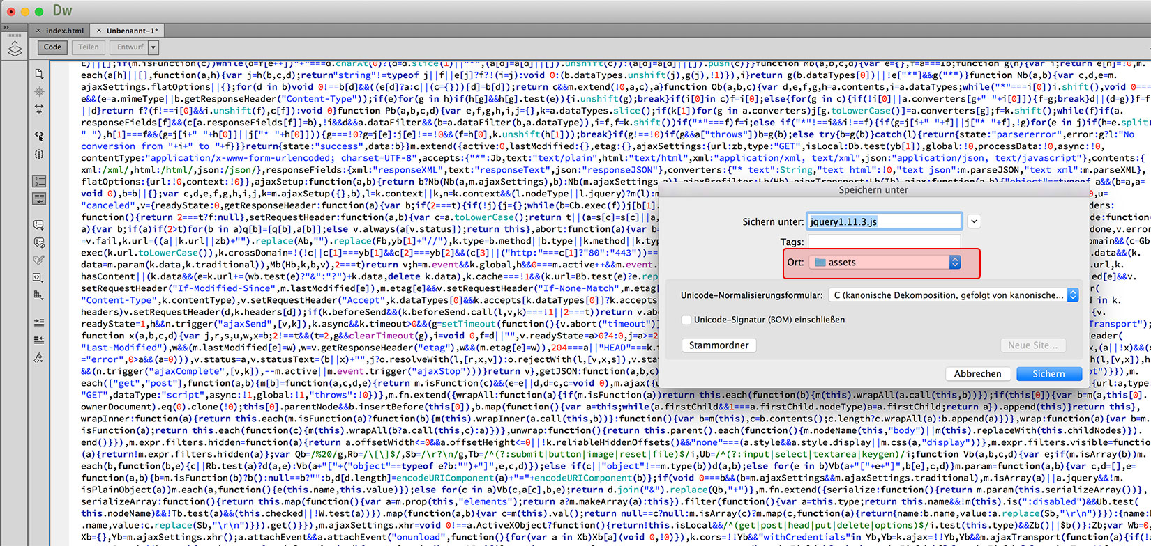Click the remove comment icon
Screen dimensions: 1151x546
point(39,242)
